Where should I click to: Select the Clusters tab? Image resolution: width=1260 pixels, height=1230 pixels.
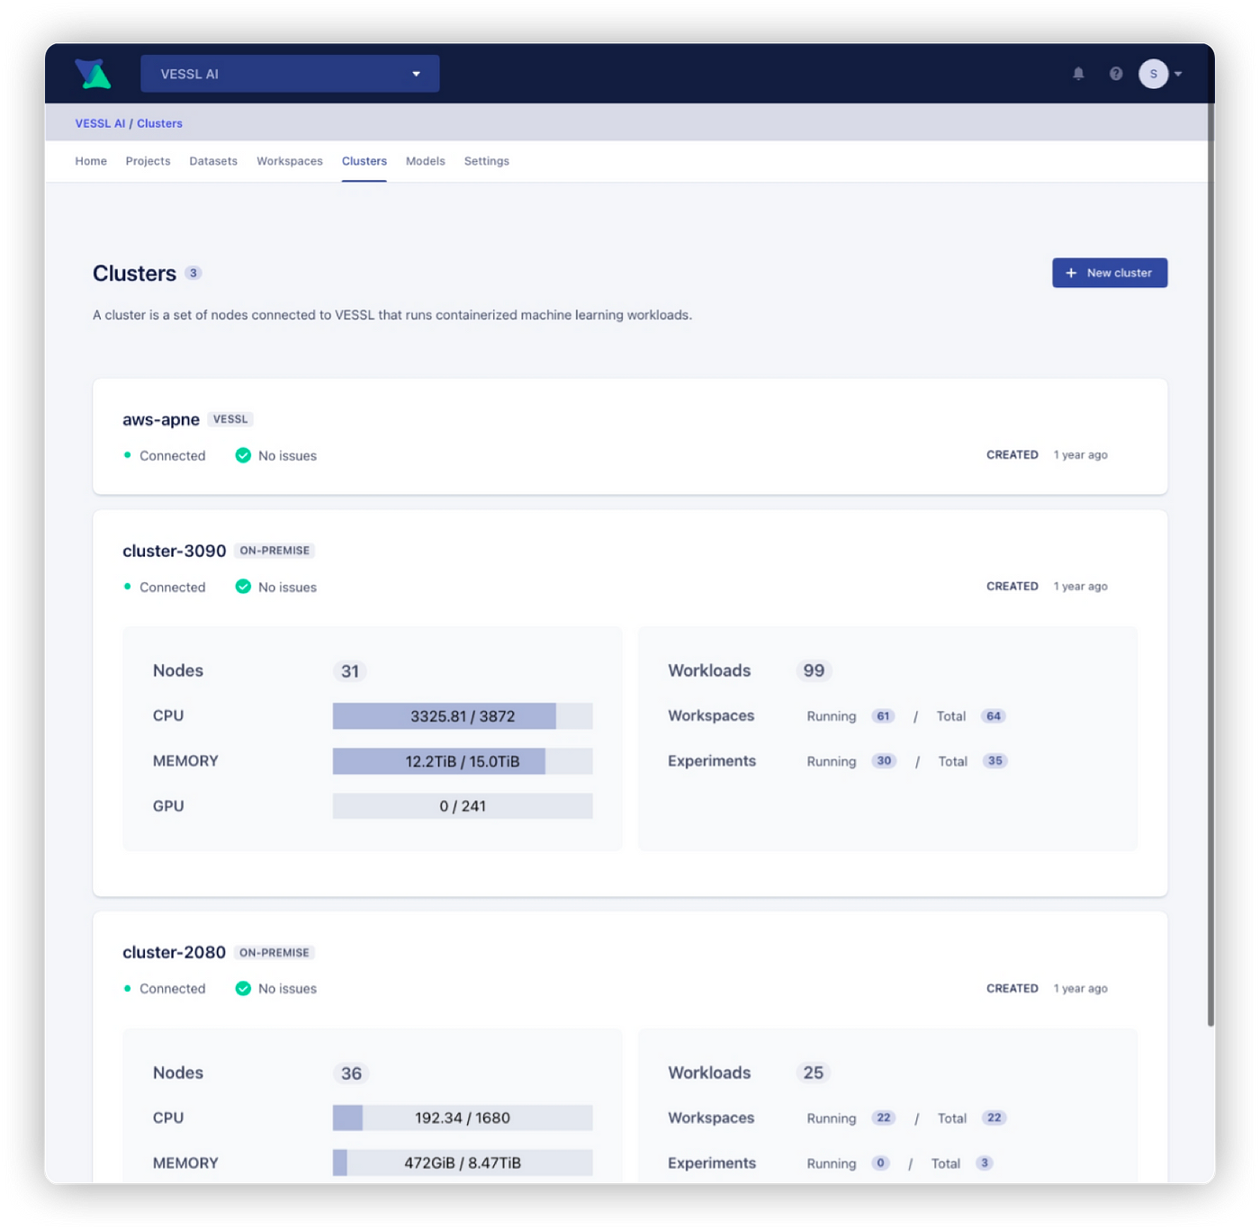[x=364, y=161]
